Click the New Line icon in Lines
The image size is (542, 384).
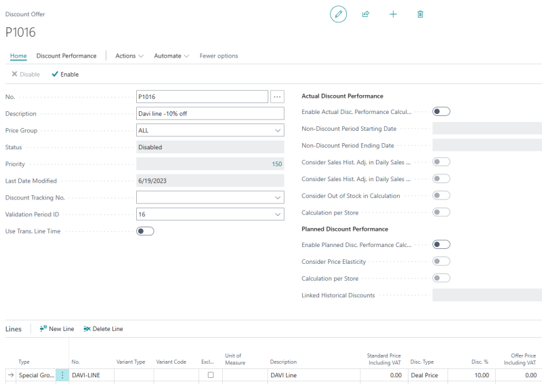[43, 328]
